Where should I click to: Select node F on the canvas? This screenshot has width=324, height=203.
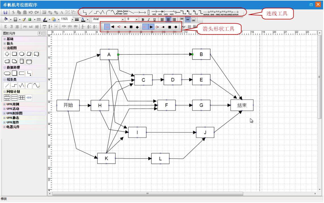[167, 105]
